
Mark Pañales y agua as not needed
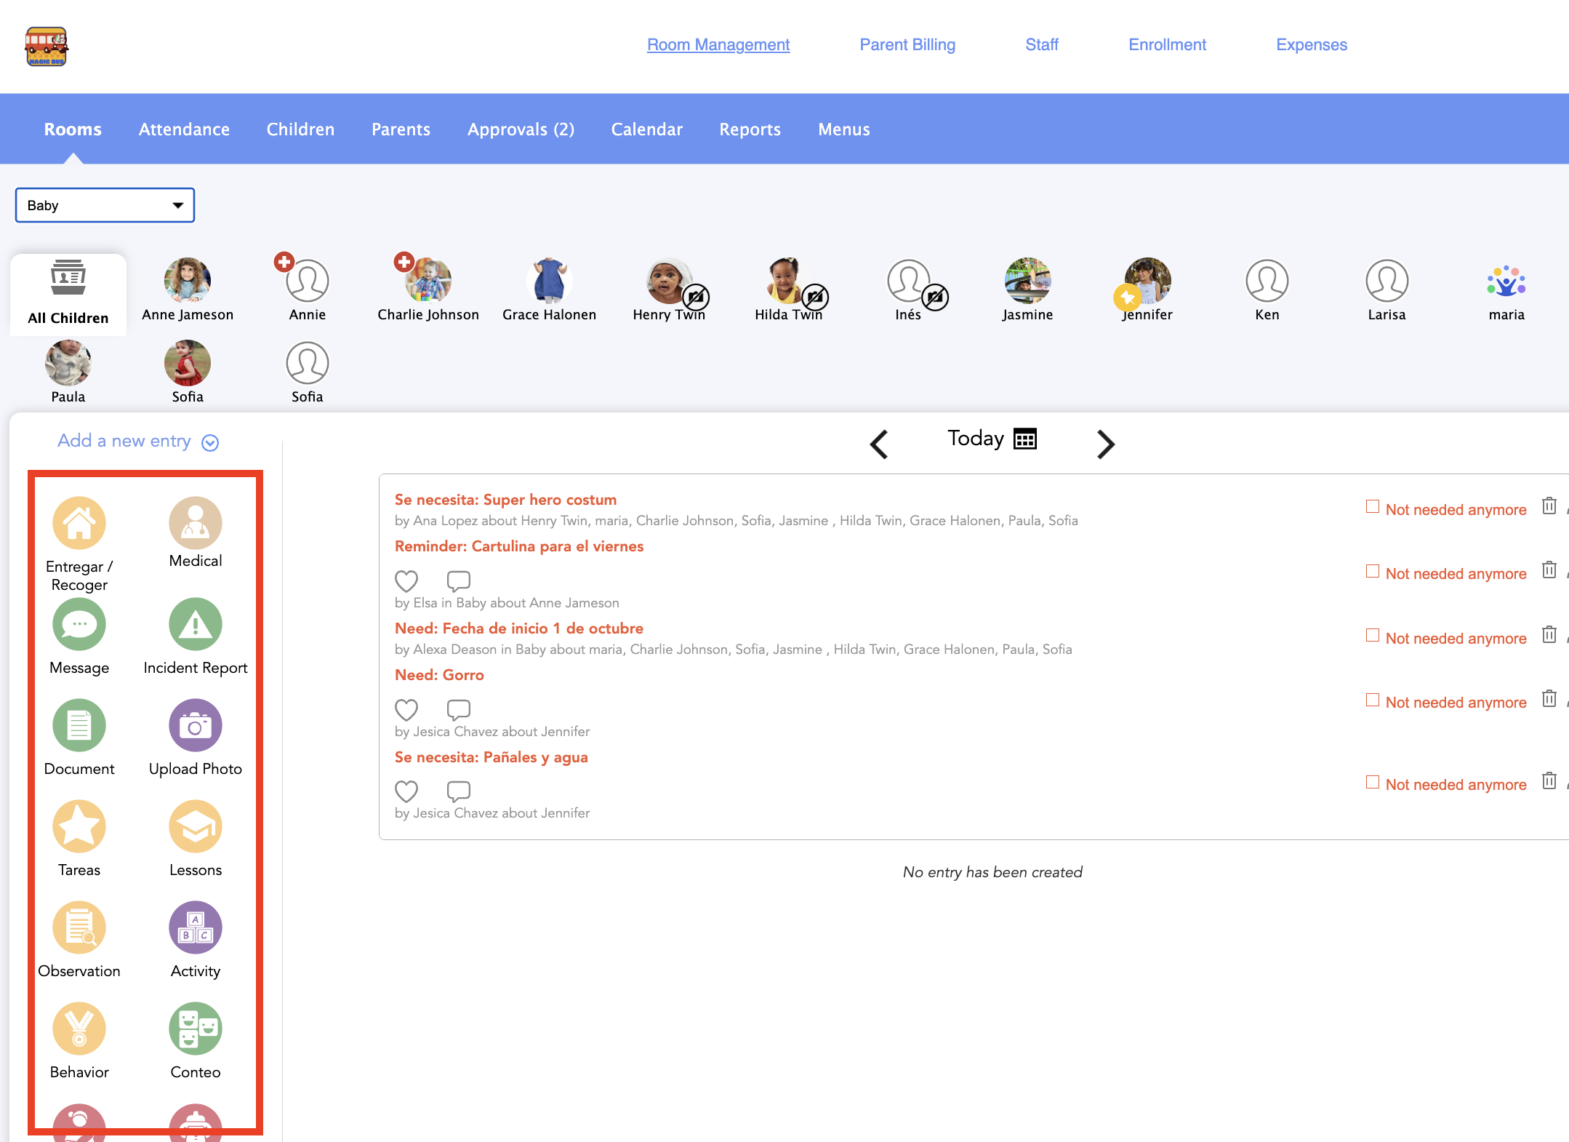click(x=1373, y=782)
